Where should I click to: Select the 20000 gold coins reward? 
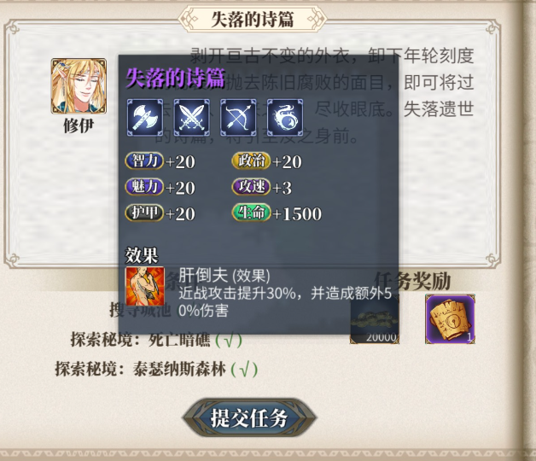point(375,318)
